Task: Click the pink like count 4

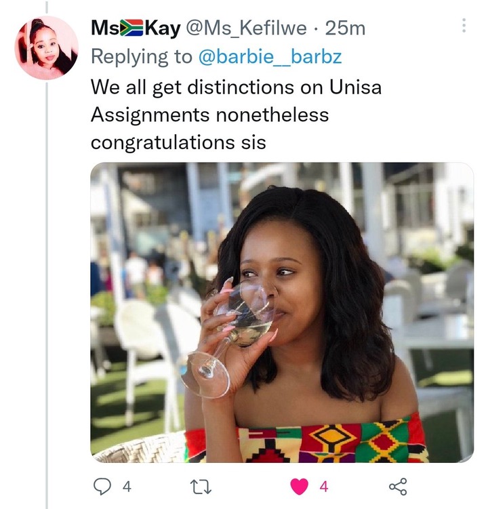Action: coord(324,487)
